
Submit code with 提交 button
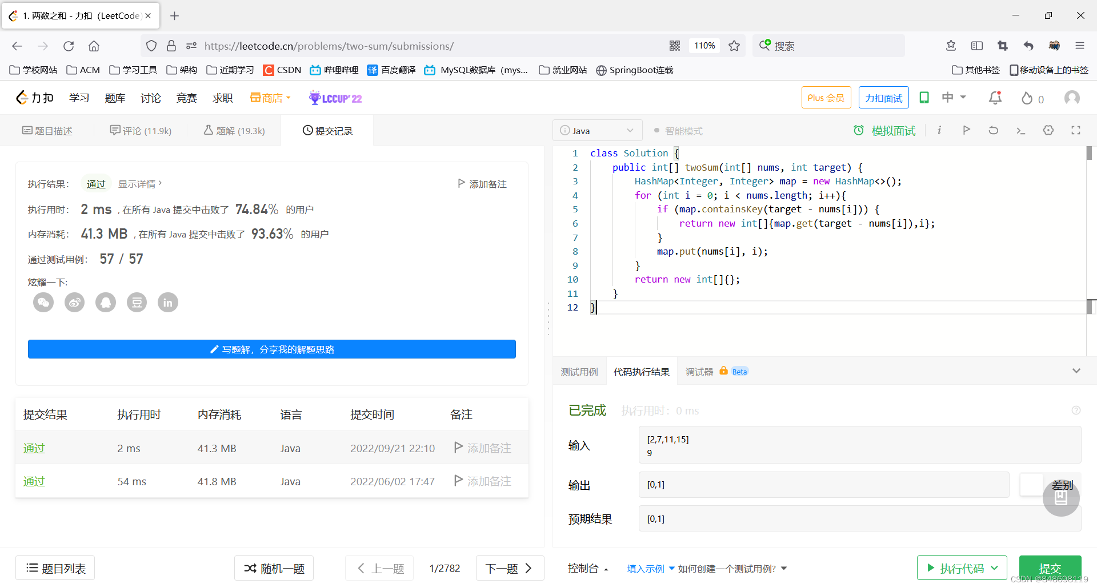(x=1050, y=568)
